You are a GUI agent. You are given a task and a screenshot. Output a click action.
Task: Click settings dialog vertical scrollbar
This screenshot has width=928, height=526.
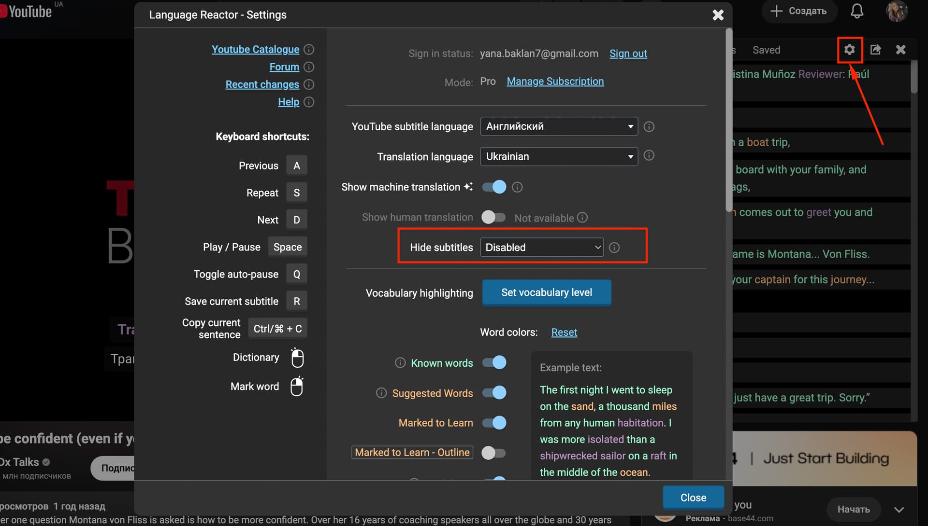coord(728,121)
